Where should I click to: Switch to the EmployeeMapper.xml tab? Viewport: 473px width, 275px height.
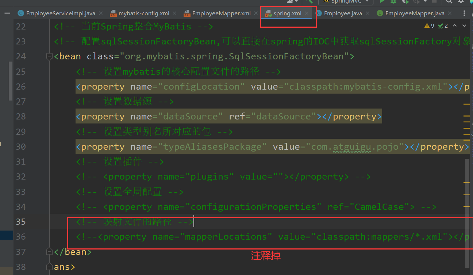[221, 13]
